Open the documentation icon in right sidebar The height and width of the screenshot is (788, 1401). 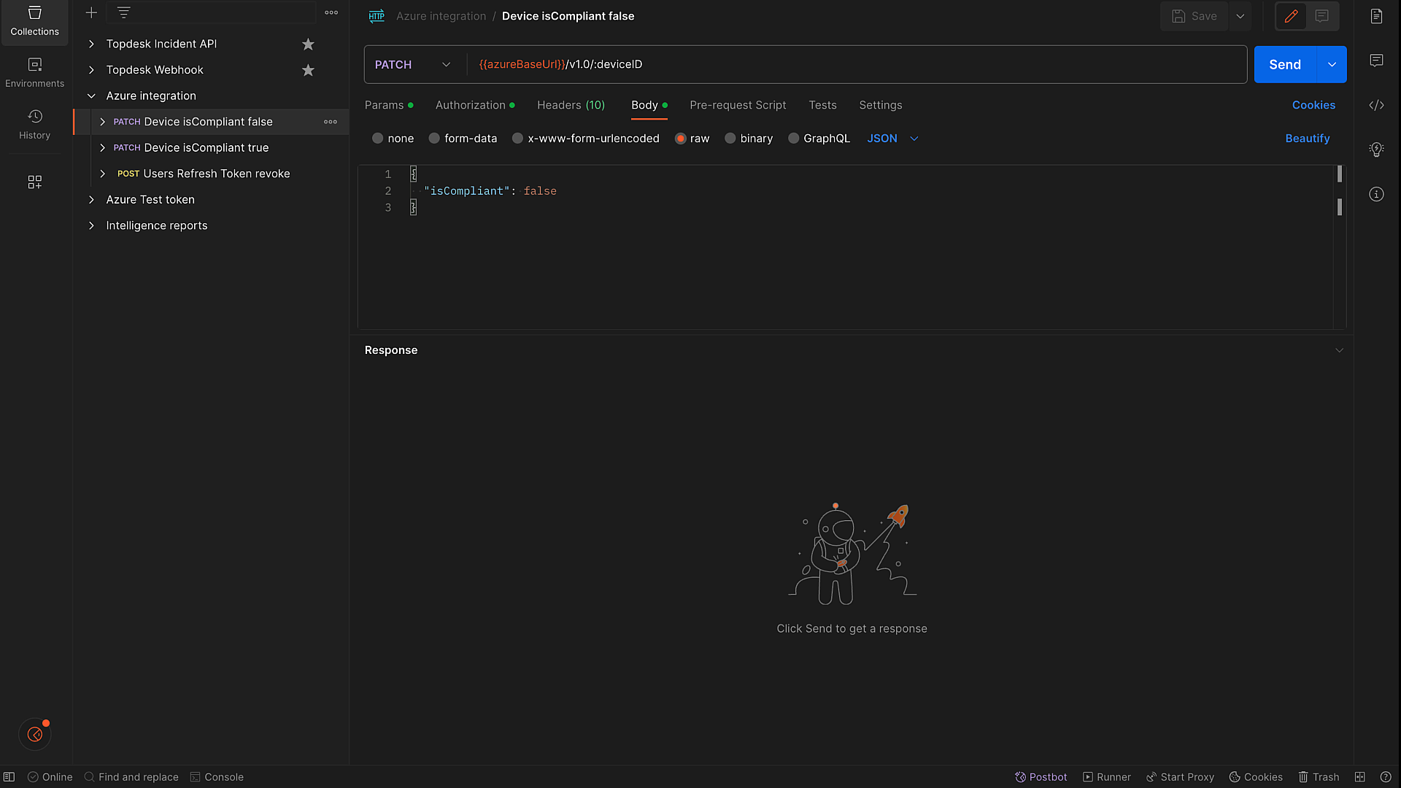pyautogui.click(x=1376, y=16)
